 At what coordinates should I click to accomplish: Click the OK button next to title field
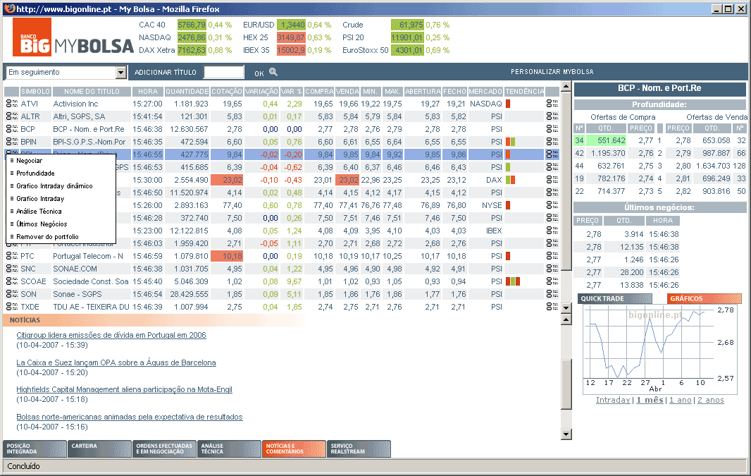259,73
